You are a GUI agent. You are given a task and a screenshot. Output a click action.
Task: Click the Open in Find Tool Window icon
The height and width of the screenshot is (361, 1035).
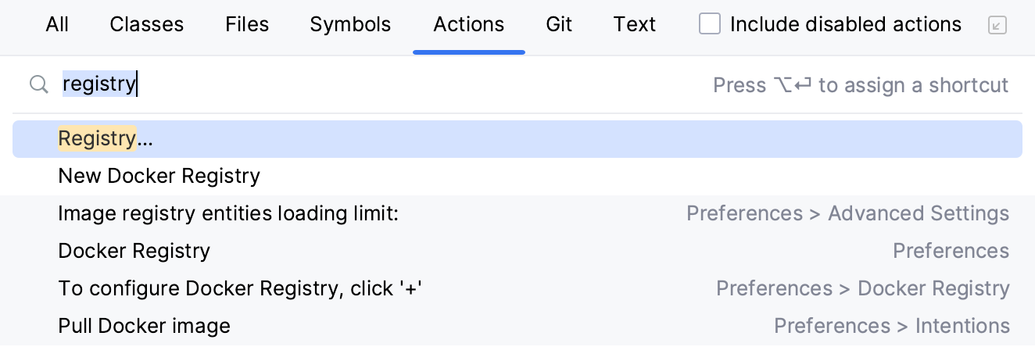click(997, 26)
